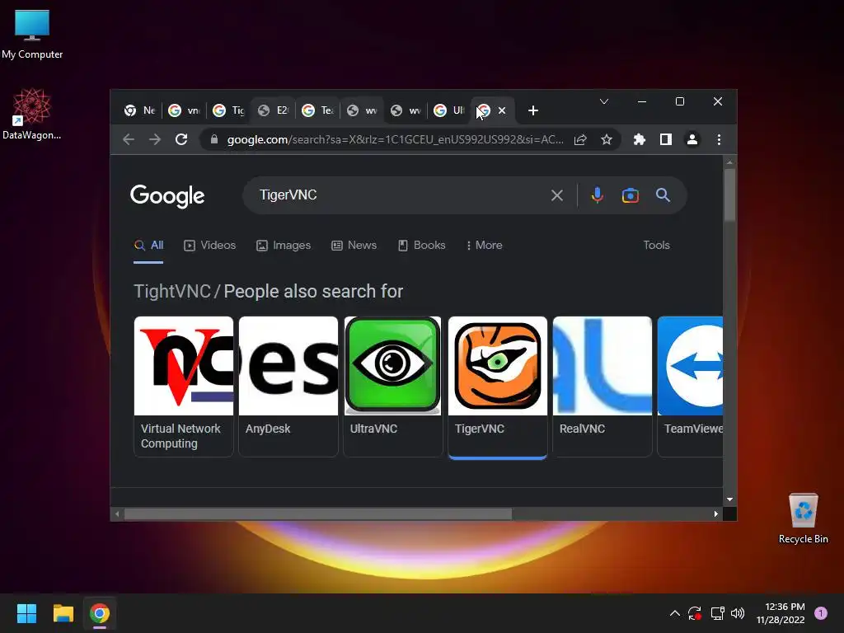Go forward with the browser forward arrow
The height and width of the screenshot is (633, 844).
[x=155, y=139]
